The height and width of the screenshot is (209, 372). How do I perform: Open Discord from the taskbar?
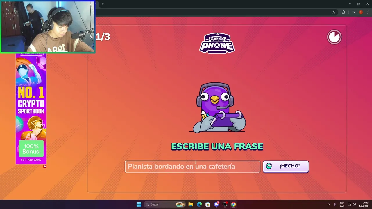point(216,204)
